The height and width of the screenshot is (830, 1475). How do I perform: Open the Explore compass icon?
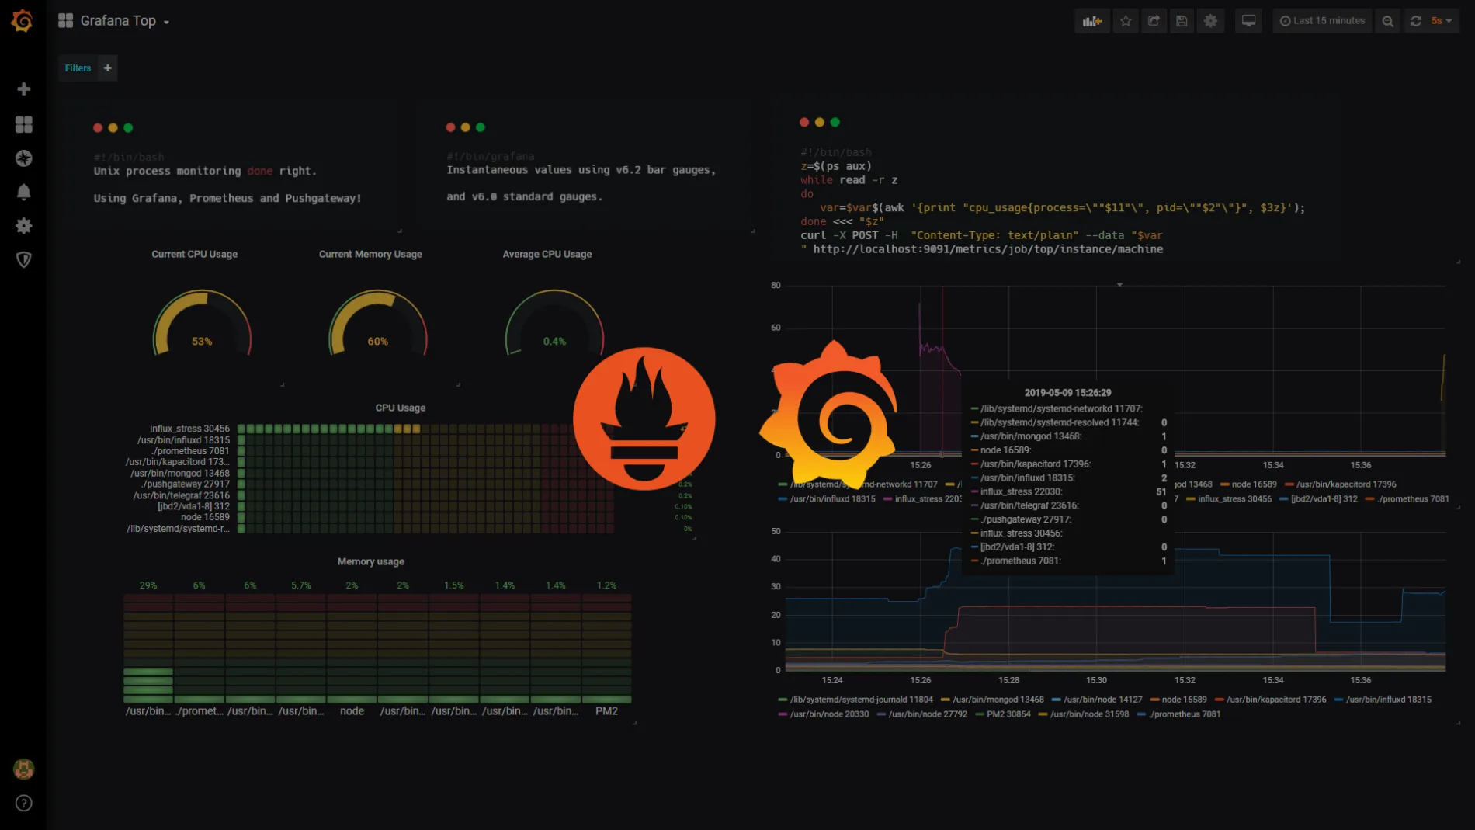[x=24, y=158]
